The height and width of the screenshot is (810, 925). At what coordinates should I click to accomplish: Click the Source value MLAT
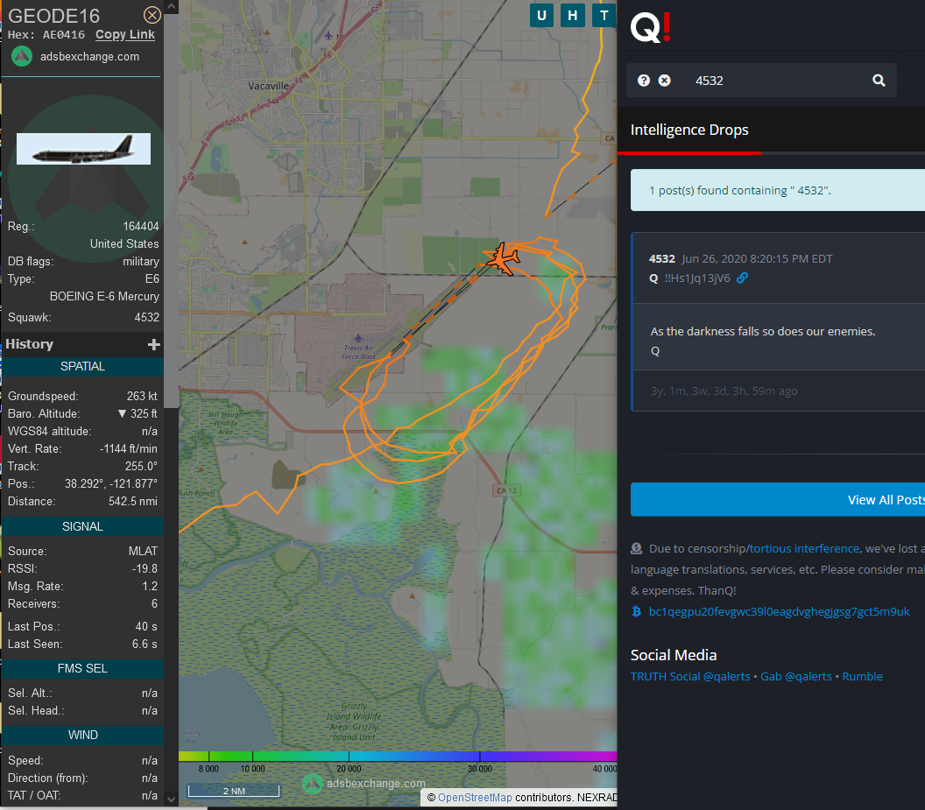(x=143, y=551)
